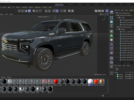
Task: Toggle visibility eye of the exterior layer
Action: click(x=128, y=78)
